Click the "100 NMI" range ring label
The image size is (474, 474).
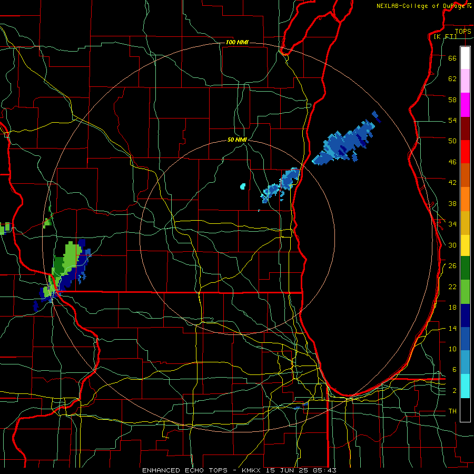237,42
